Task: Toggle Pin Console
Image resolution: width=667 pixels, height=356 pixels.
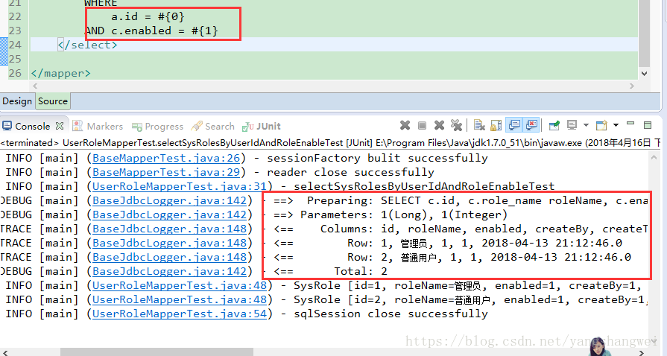Action: click(x=554, y=126)
